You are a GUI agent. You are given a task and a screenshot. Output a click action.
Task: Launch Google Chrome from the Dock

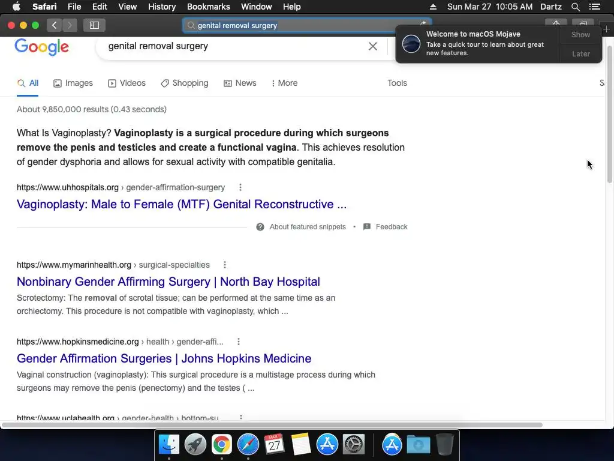tap(222, 445)
